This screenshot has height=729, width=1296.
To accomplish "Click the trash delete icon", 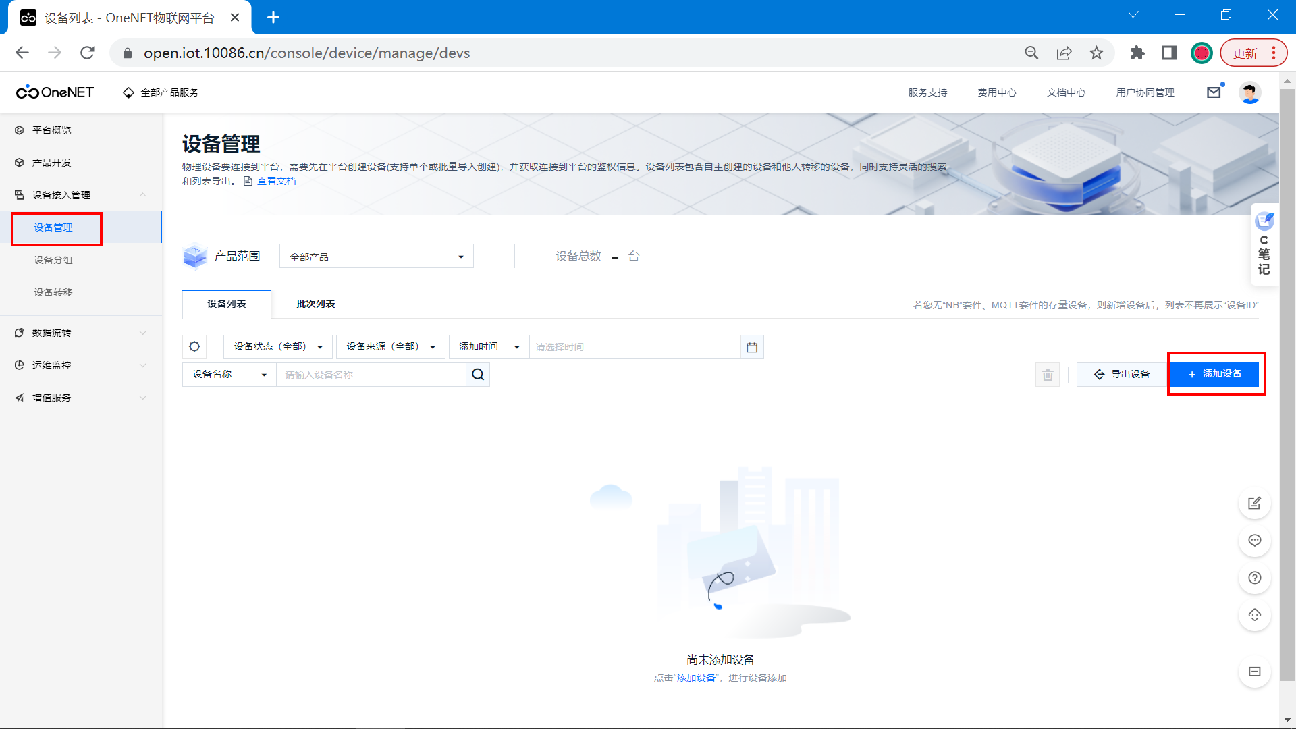I will point(1048,375).
